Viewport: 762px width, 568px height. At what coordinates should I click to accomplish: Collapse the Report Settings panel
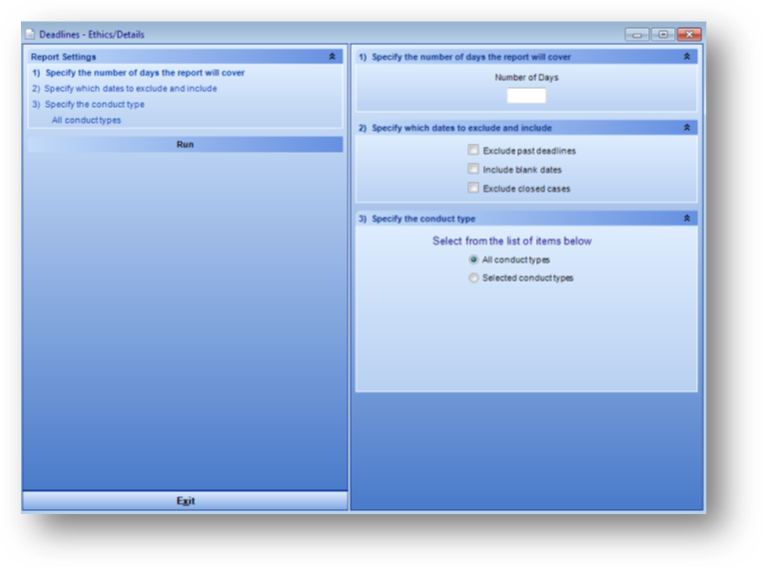click(x=332, y=57)
